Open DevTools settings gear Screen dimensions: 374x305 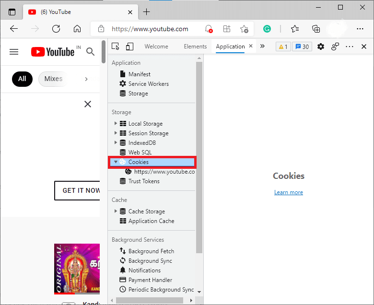click(x=321, y=46)
